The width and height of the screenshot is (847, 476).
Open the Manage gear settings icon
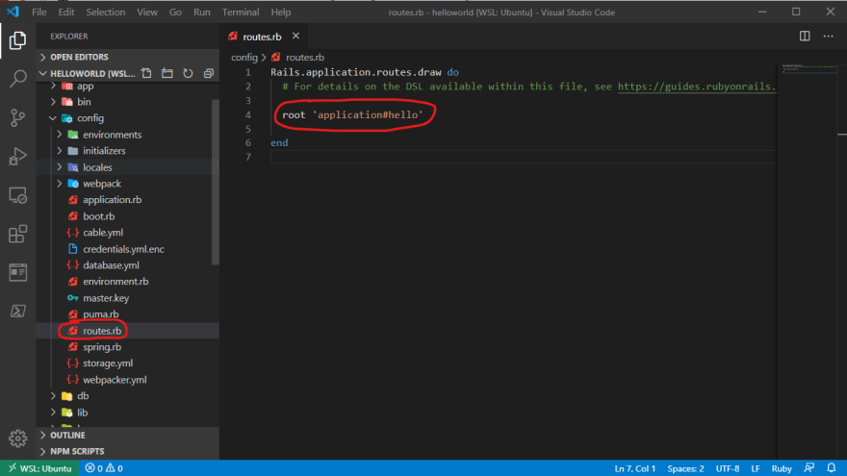pyautogui.click(x=18, y=438)
